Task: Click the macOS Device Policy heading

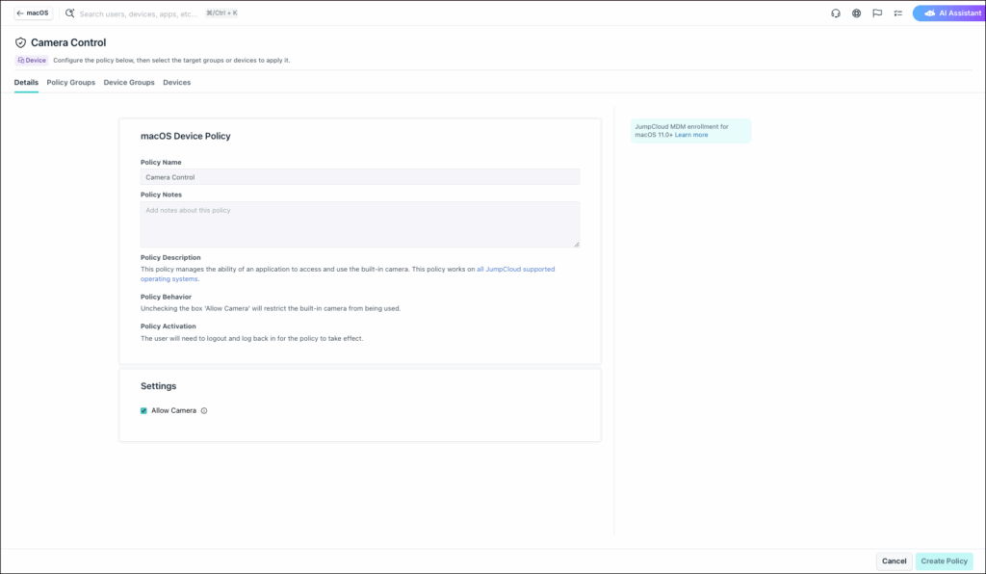Action: pyautogui.click(x=186, y=136)
